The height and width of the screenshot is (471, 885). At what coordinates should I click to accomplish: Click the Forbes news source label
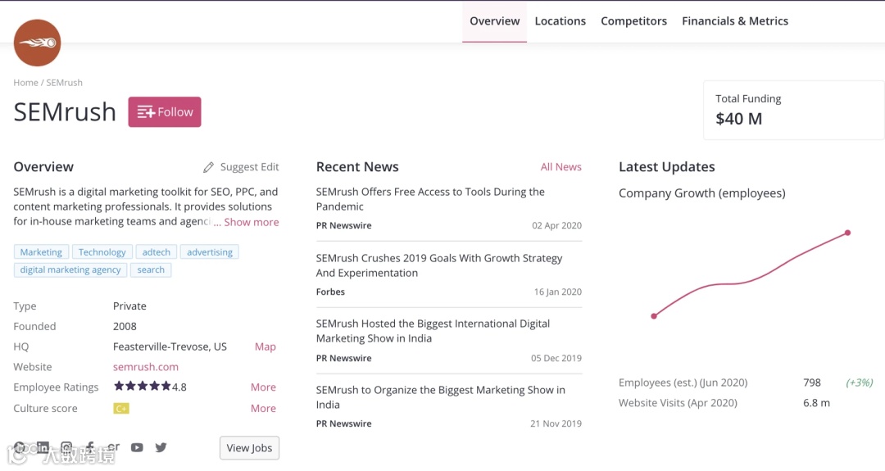(330, 292)
